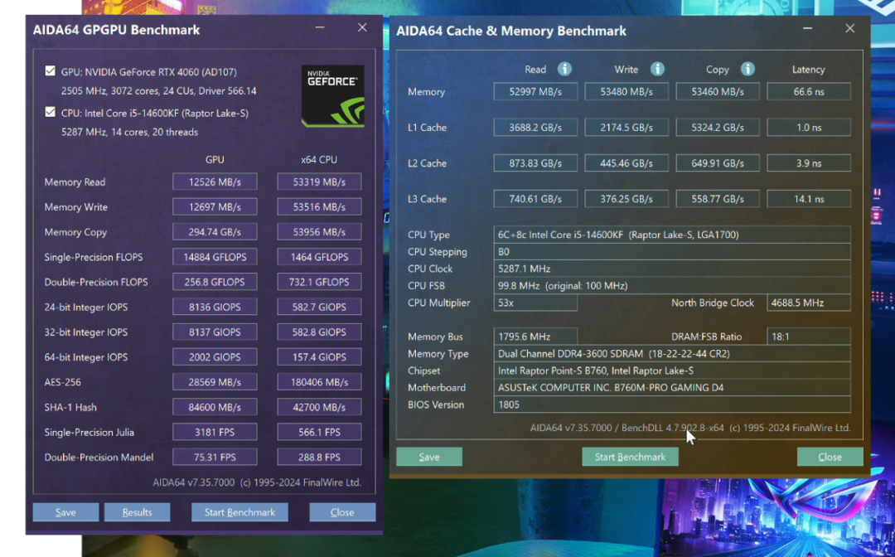Click the L1 Cache Read 3688.2 GB/s value
Image resolution: width=895 pixels, height=557 pixels.
(535, 128)
